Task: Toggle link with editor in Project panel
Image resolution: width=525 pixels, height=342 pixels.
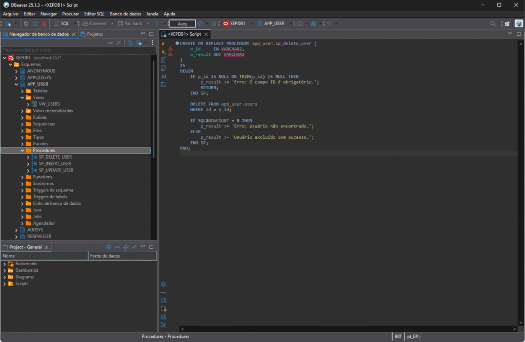Action: pyautogui.click(x=134, y=247)
